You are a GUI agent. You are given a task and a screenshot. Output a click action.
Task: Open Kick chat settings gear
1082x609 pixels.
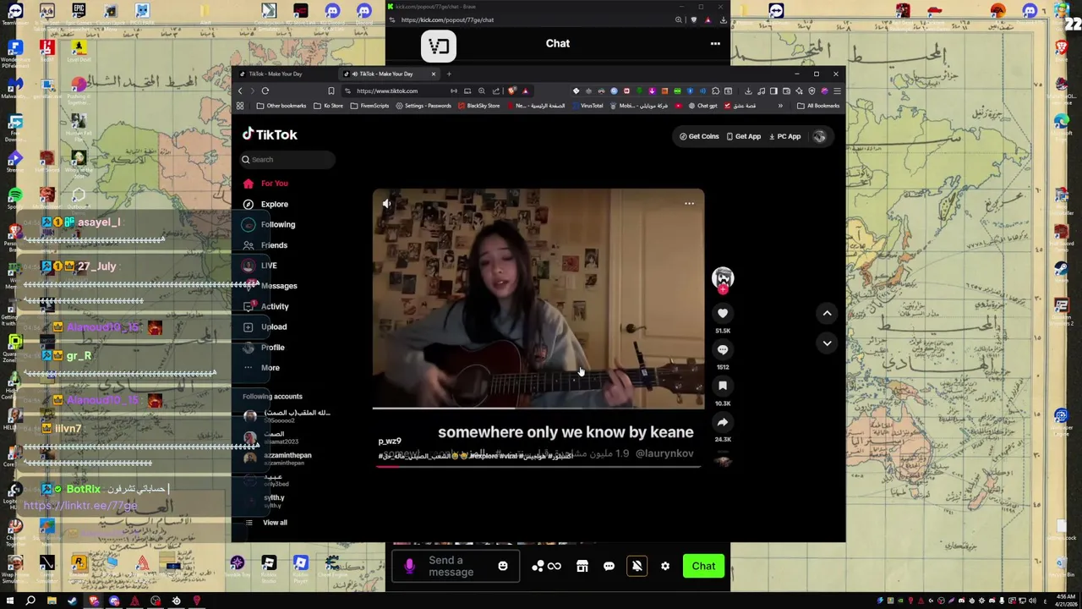[x=665, y=566]
